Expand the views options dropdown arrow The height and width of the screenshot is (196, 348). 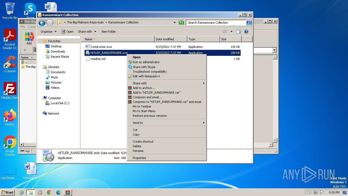pos(231,32)
